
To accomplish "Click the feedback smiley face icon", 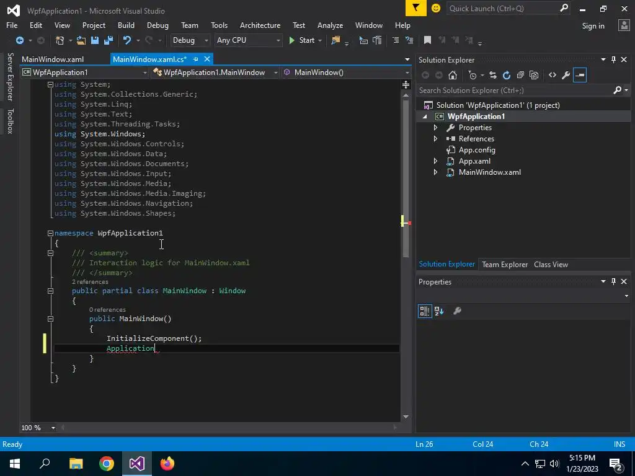I will (436, 8).
